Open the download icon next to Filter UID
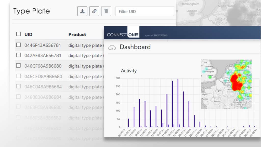 (x=82, y=11)
